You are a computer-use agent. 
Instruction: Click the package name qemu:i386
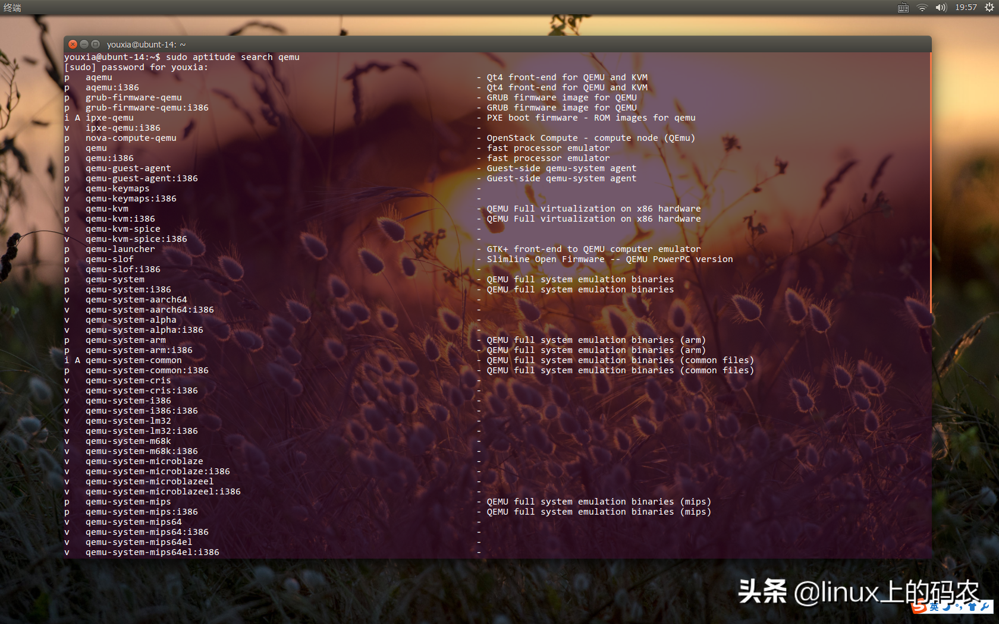coord(109,158)
